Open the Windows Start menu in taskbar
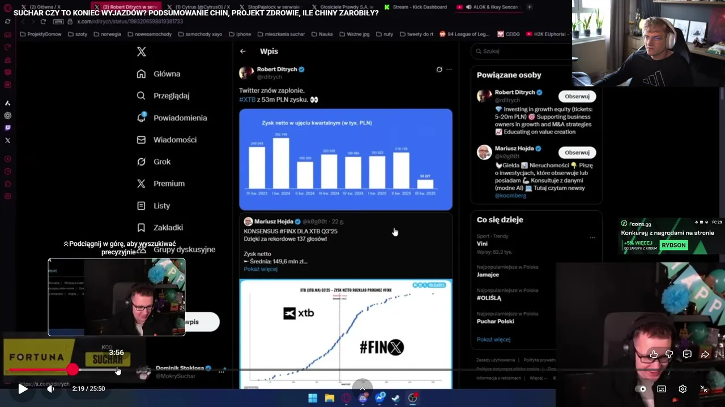The width and height of the screenshot is (725, 407). click(313, 398)
